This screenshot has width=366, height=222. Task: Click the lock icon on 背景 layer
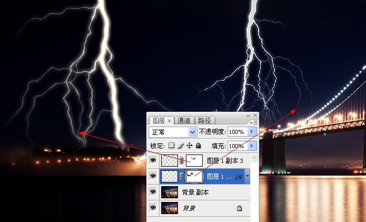coord(239,208)
